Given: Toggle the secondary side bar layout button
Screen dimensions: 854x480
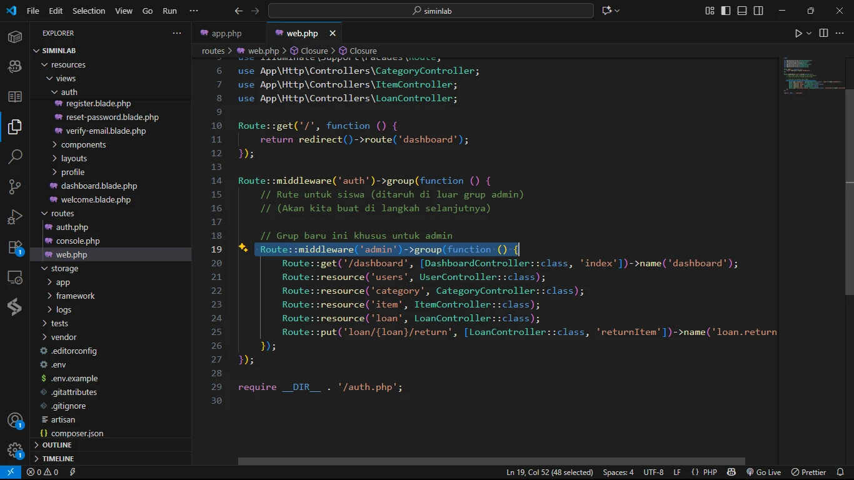Looking at the screenshot, I should [x=758, y=11].
